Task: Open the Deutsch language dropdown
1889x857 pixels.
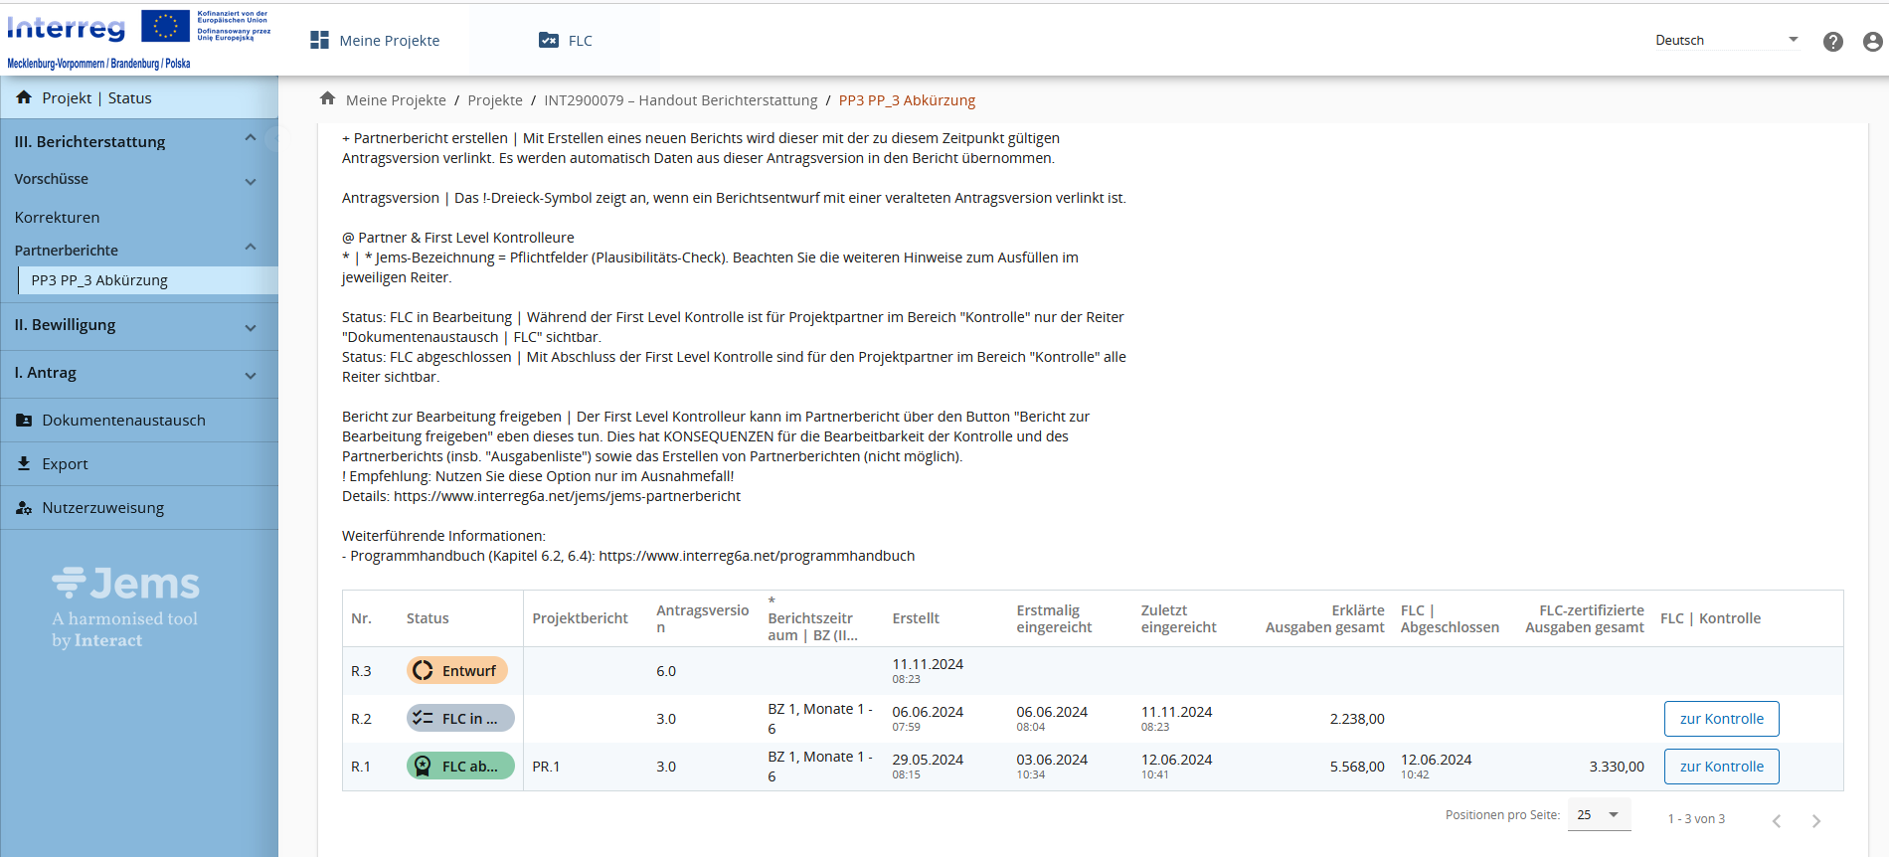Action: (x=1726, y=41)
